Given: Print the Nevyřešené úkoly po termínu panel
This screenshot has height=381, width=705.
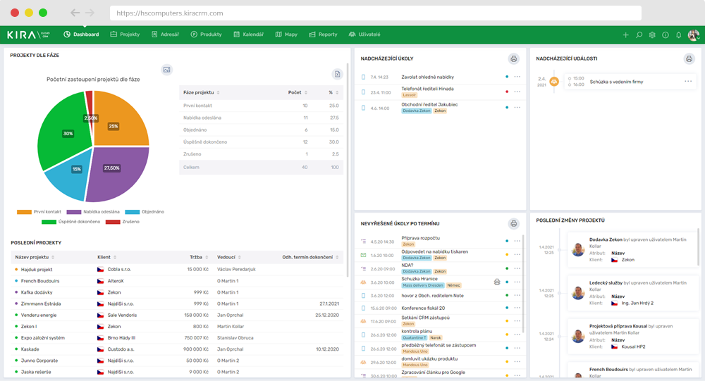Looking at the screenshot, I should coord(514,223).
